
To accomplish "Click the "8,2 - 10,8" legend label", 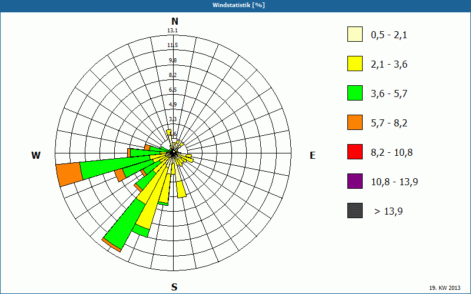I will [392, 153].
